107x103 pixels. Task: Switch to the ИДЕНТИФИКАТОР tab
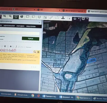pyautogui.click(x=9, y=26)
